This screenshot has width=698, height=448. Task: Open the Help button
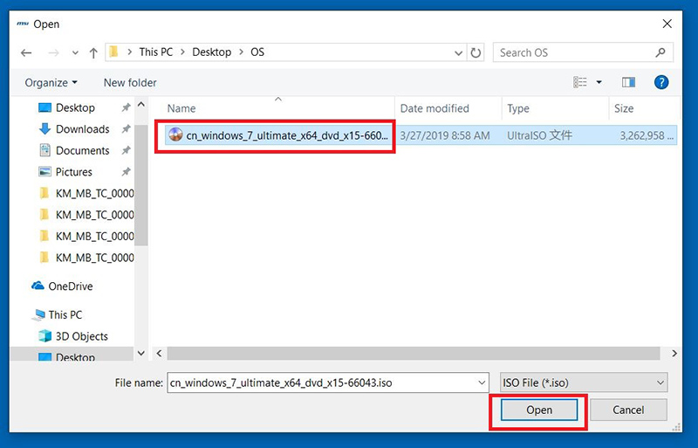point(661,82)
